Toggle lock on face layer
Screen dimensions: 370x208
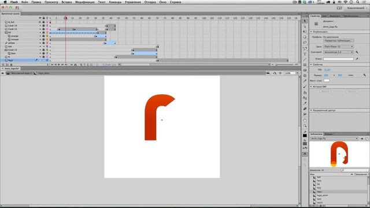tap(43, 53)
